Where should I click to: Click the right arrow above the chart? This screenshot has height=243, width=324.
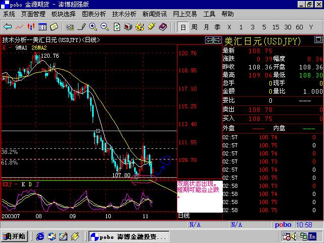[x=218, y=39]
